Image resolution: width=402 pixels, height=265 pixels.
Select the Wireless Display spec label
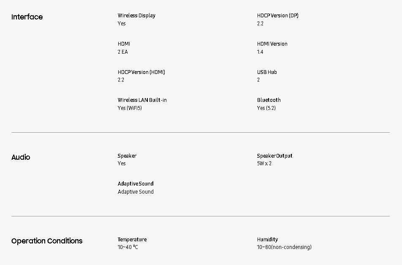[136, 16]
